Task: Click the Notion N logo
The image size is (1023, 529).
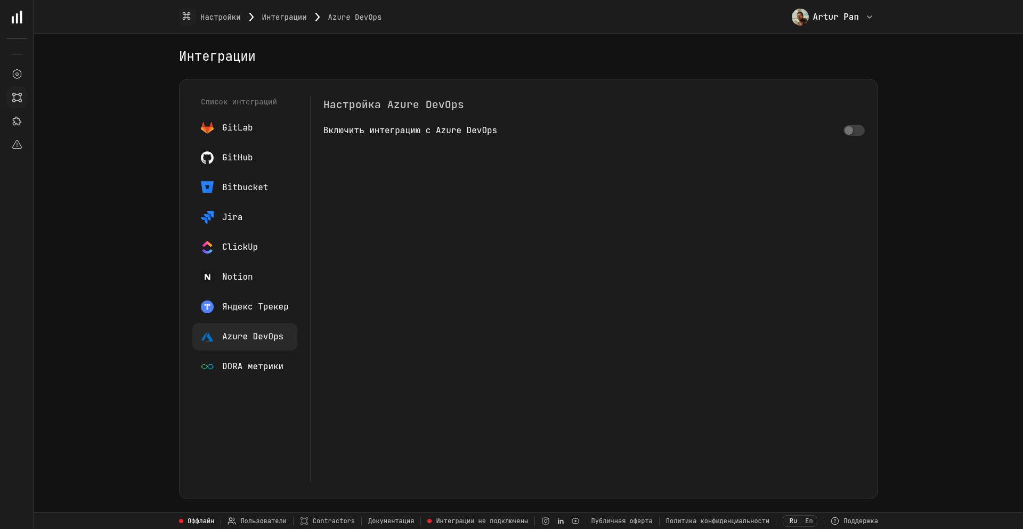Action: click(207, 277)
